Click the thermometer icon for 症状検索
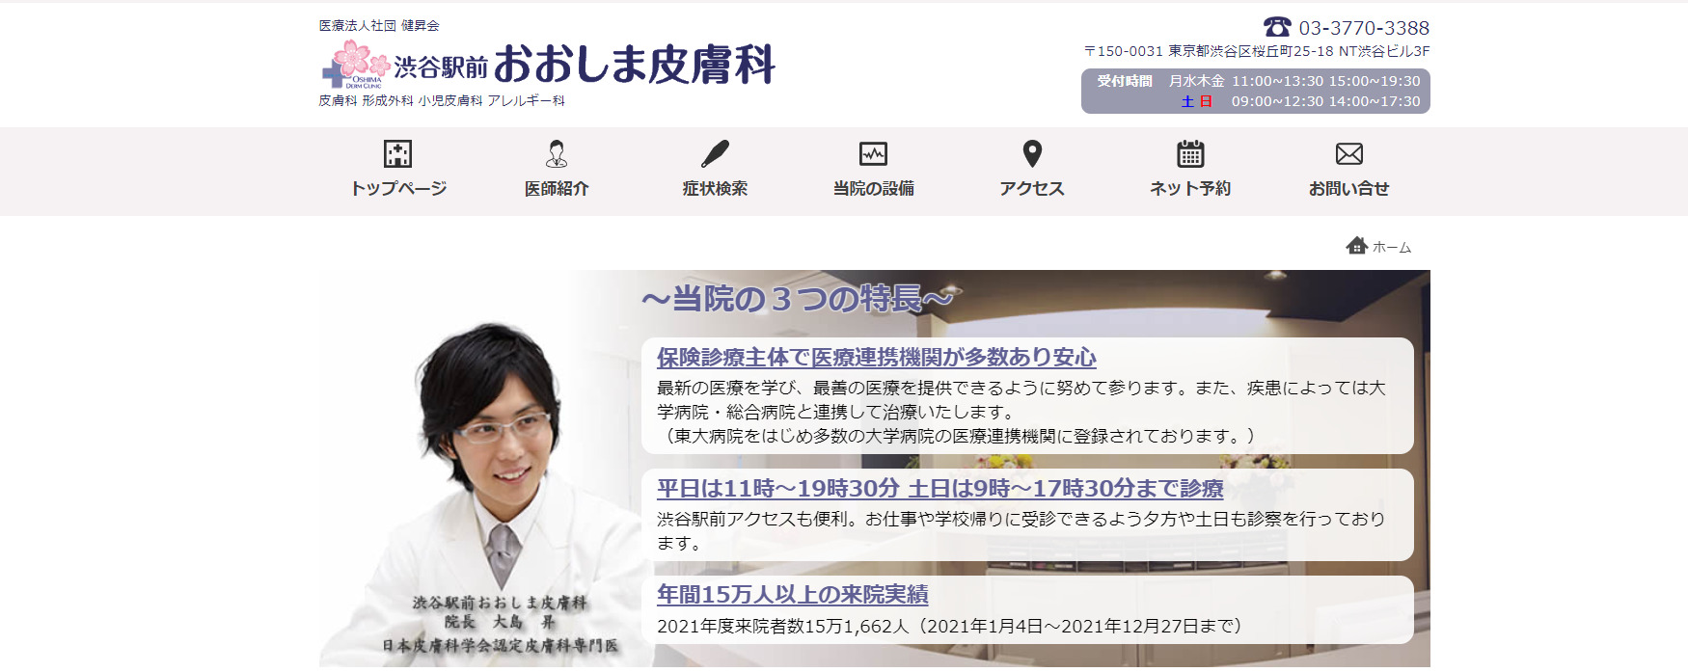The image size is (1688, 672). click(715, 154)
